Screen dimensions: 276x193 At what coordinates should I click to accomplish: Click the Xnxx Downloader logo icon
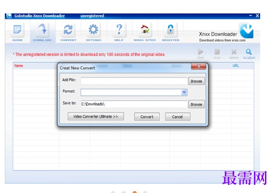[x=247, y=30]
